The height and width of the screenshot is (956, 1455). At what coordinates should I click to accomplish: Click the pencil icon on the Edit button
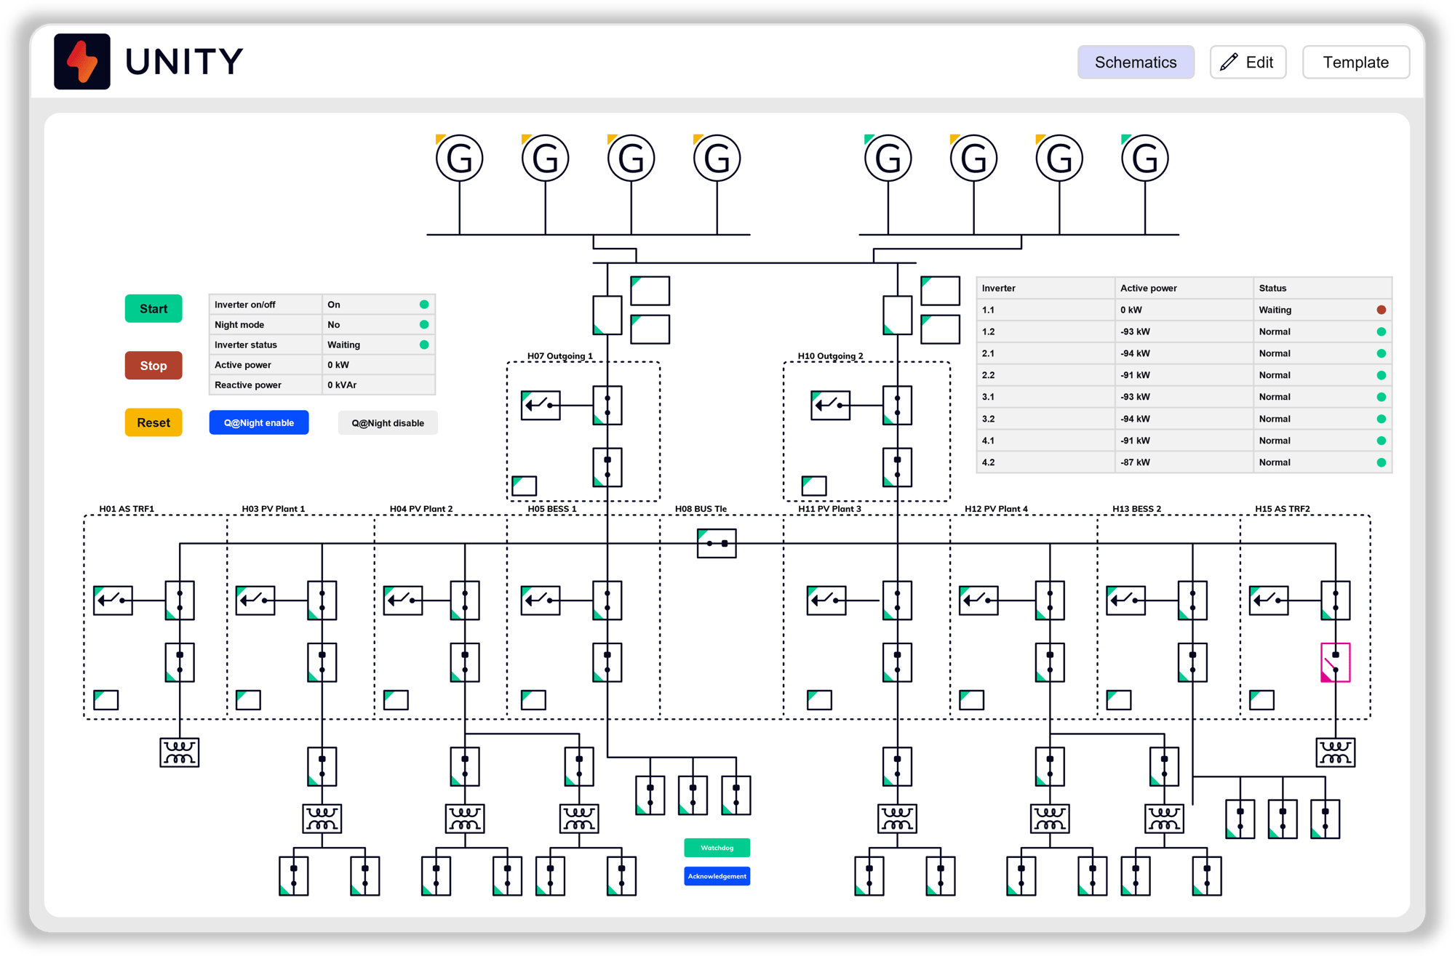click(x=1228, y=62)
